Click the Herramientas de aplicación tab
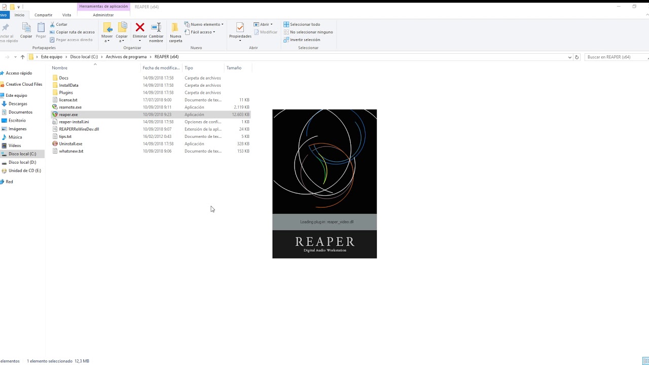Image resolution: width=649 pixels, height=365 pixels. [x=103, y=7]
